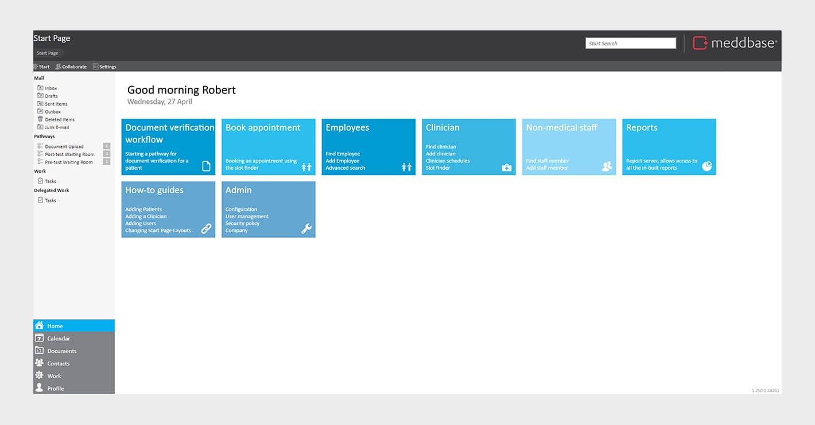Image resolution: width=815 pixels, height=425 pixels.
Task: Open the Calendar icon in bottom navigation
Action: click(x=39, y=338)
